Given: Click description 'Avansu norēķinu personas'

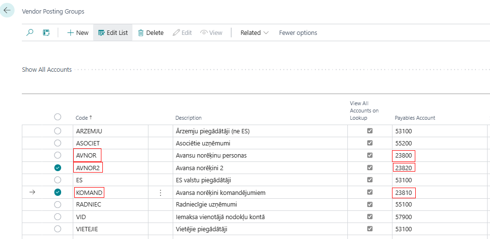Looking at the screenshot, I should (x=211, y=156).
